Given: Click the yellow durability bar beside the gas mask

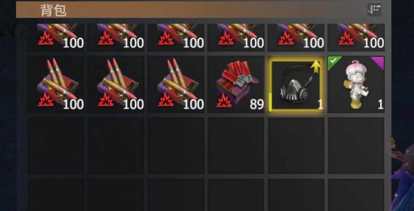Looking at the screenshot, I should point(270,102).
